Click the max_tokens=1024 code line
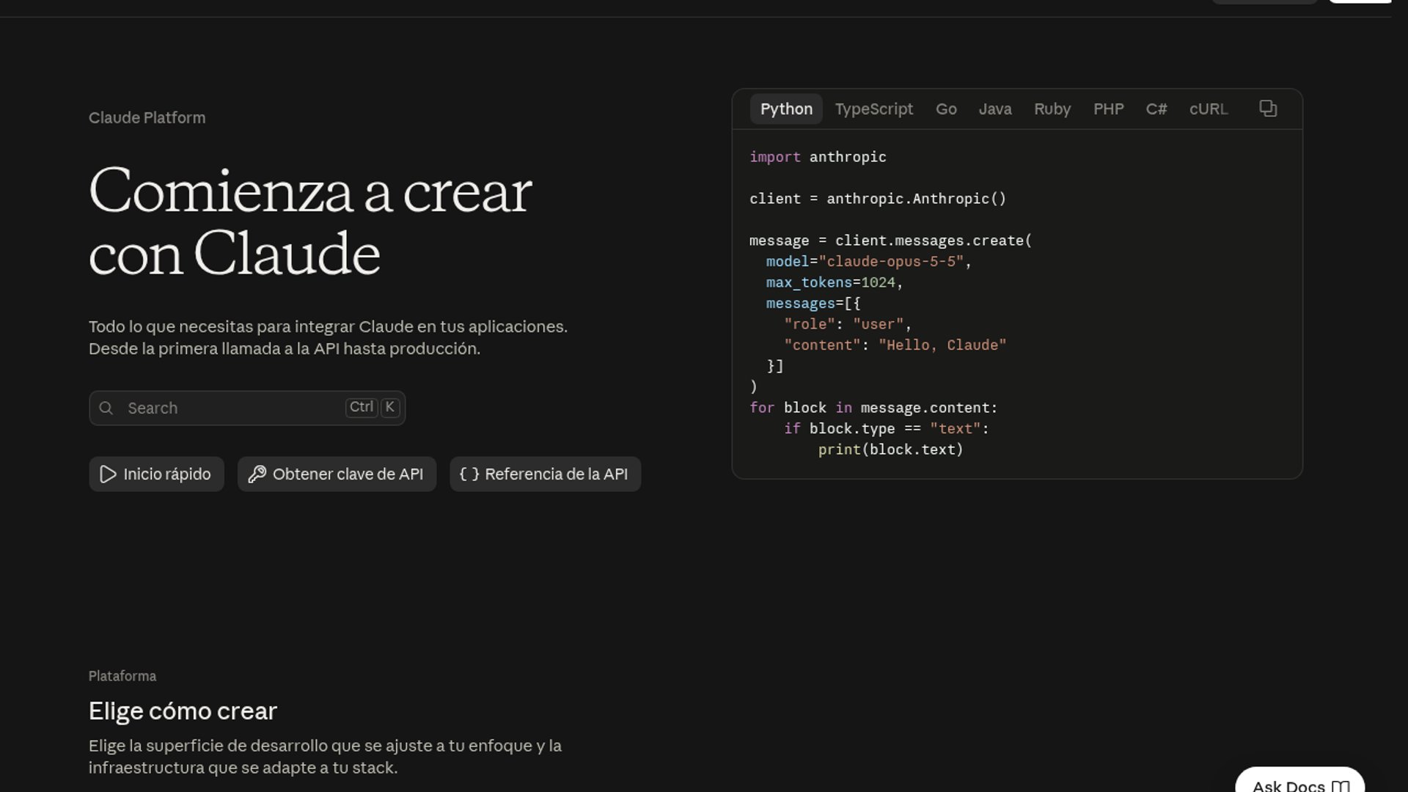1408x792 pixels. coord(835,282)
